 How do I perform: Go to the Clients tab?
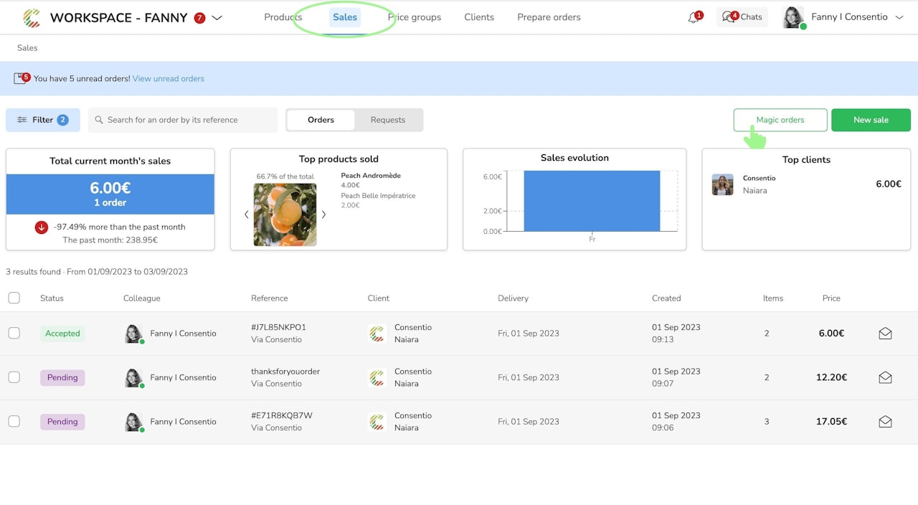click(x=478, y=17)
